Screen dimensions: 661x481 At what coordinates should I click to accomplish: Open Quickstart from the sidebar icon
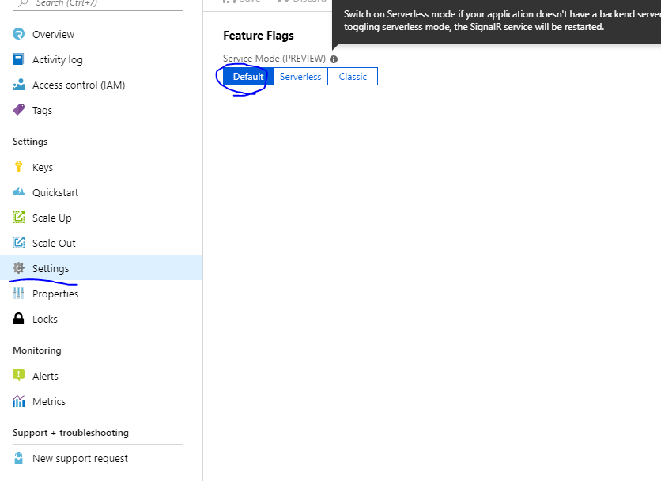pos(17,192)
